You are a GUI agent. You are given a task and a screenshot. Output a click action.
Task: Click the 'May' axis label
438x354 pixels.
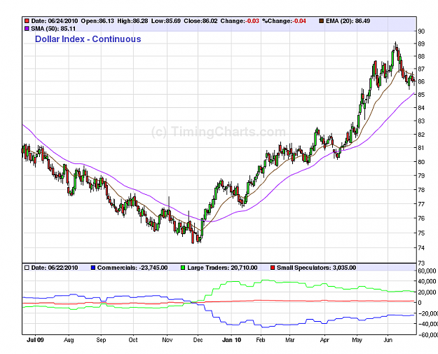pos(357,340)
